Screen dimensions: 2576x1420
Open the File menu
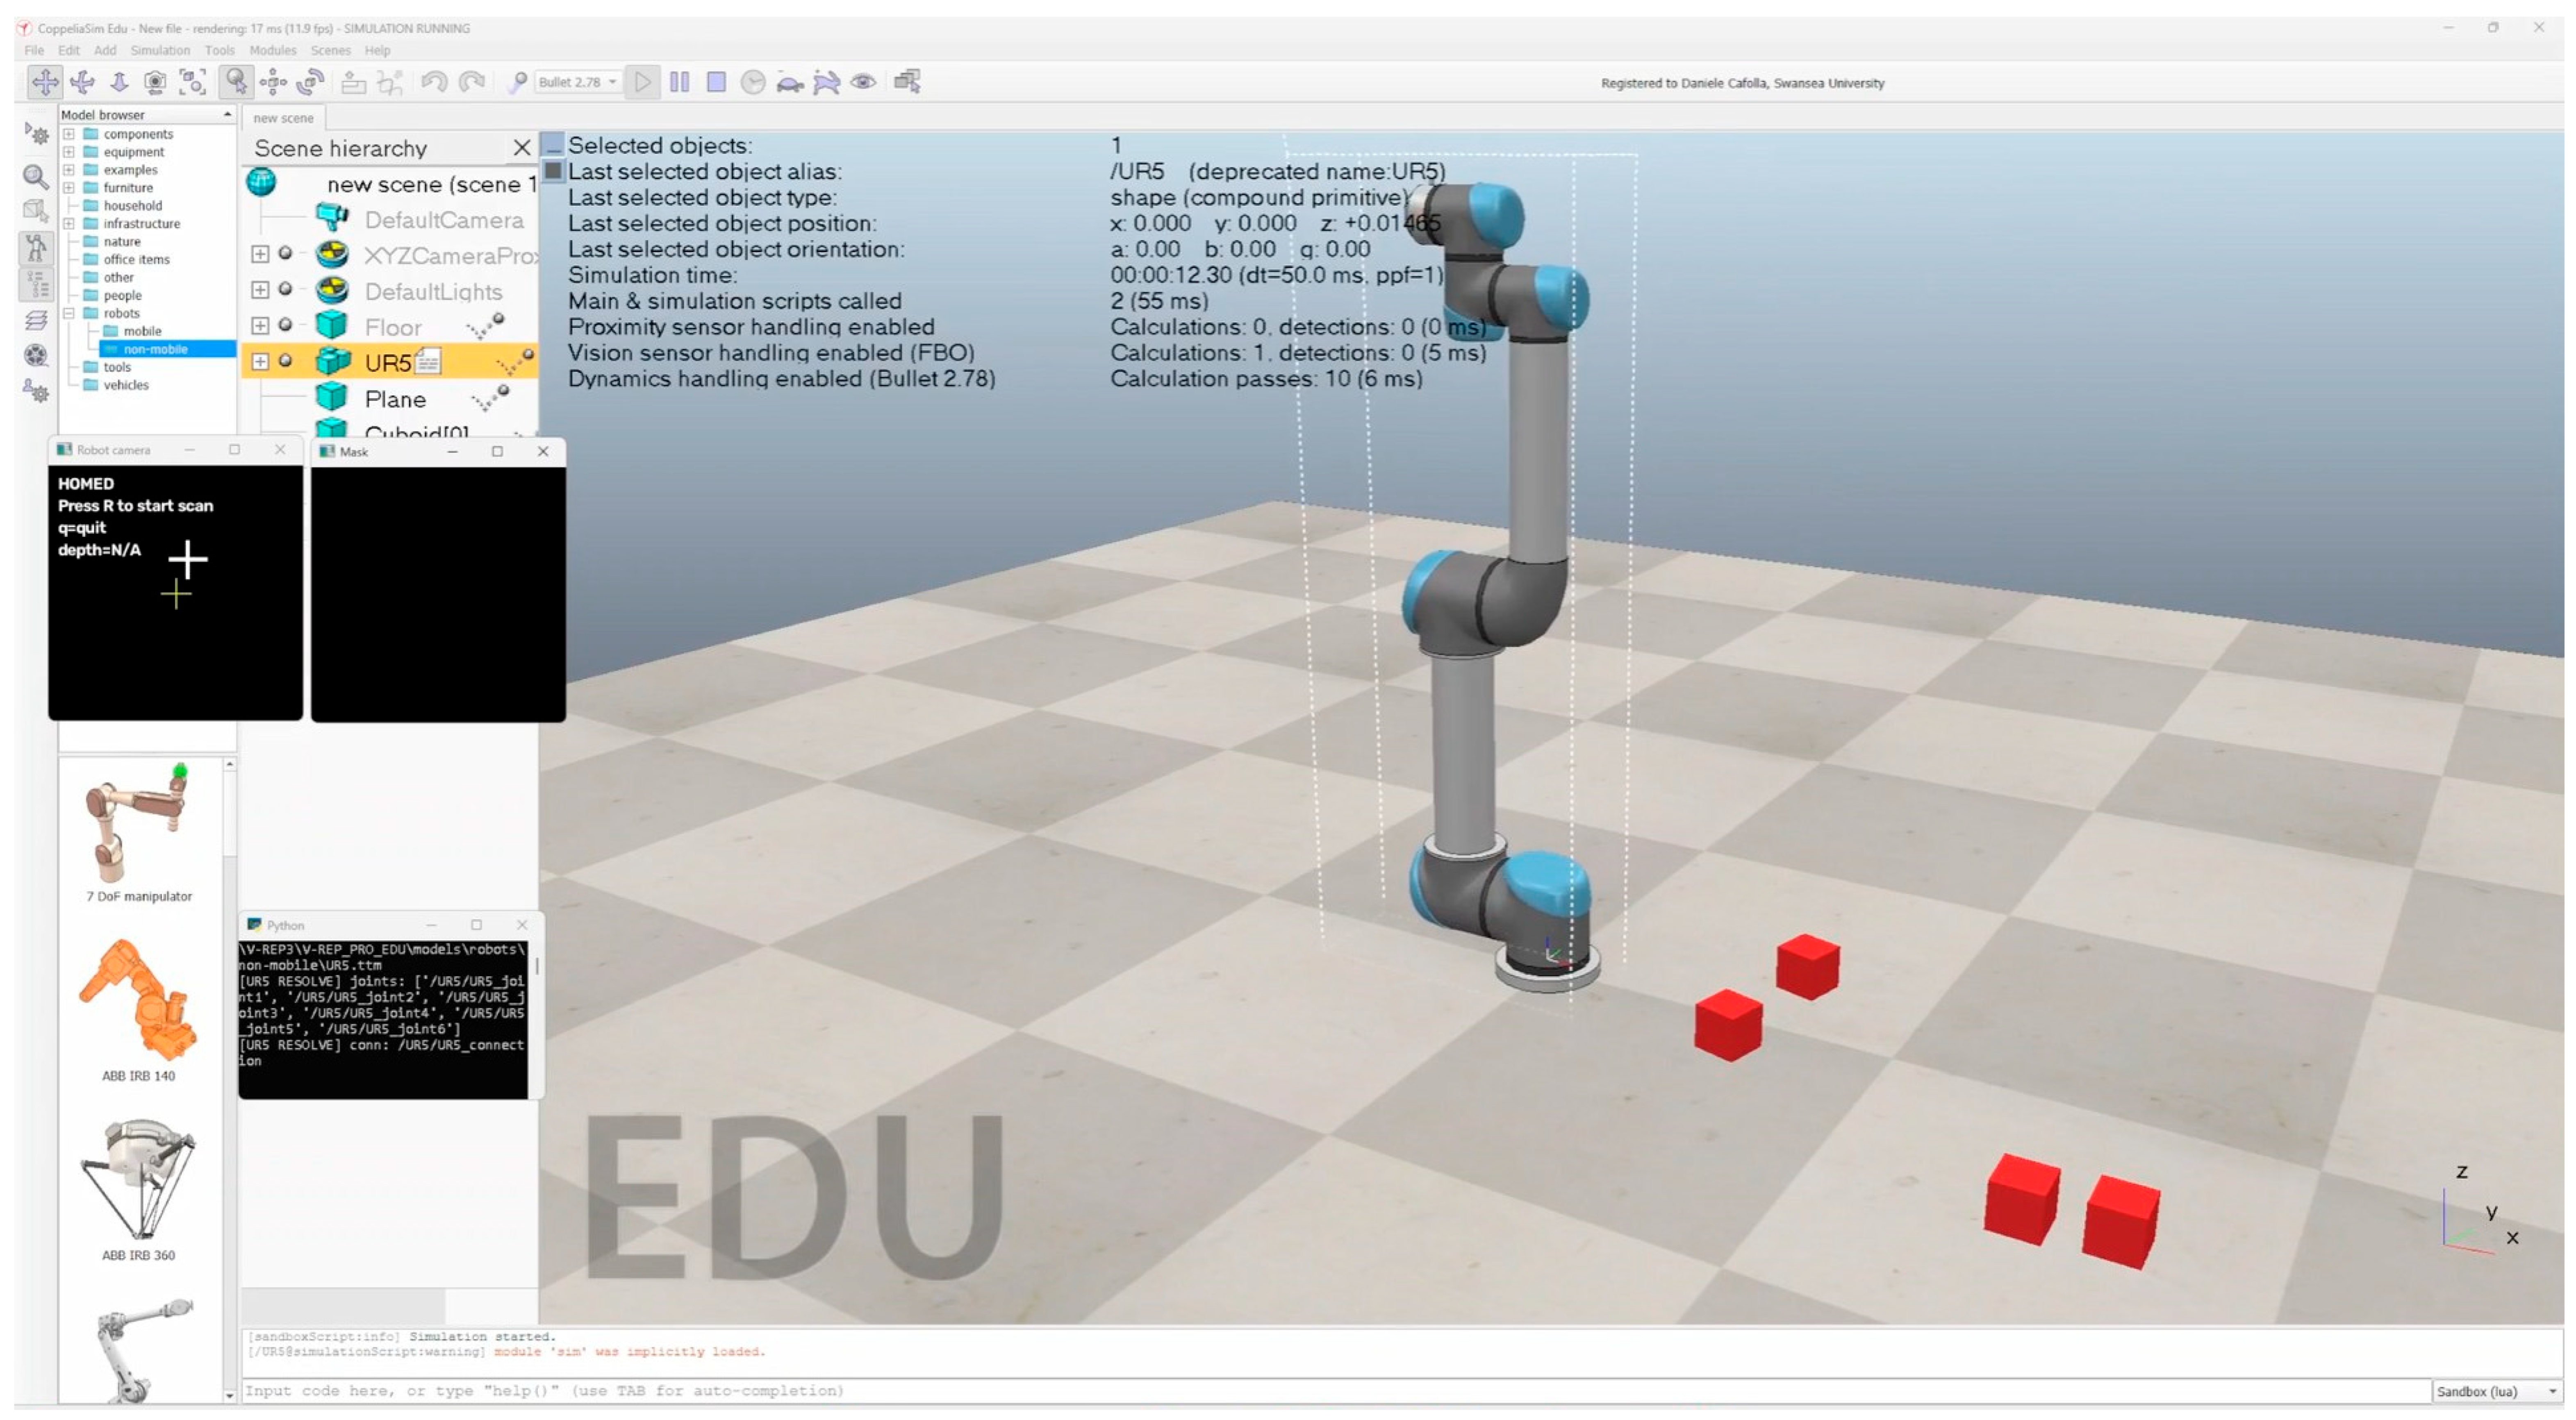coord(34,50)
